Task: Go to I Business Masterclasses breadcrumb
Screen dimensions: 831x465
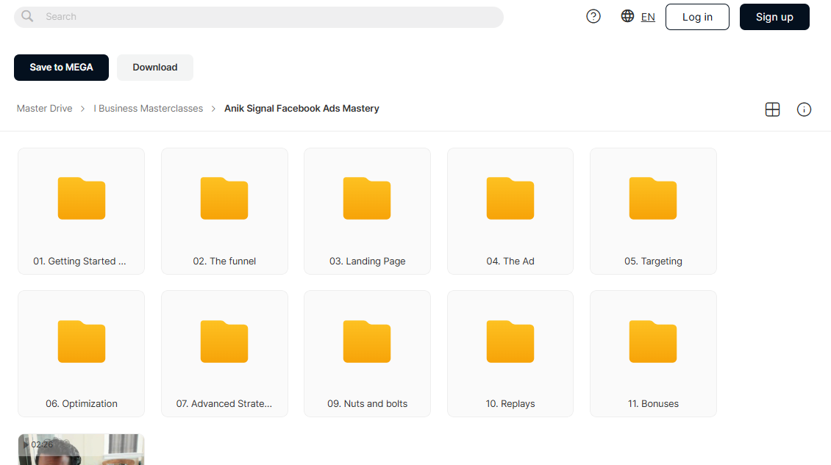Action: [x=149, y=109]
